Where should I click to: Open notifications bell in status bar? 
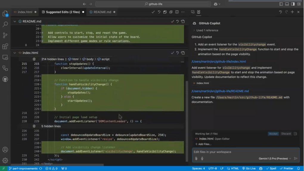point(299,169)
